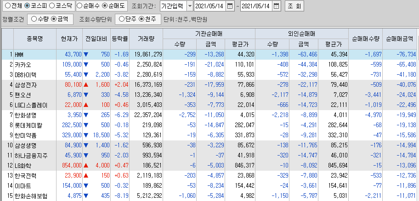
Task: Click 롯데케미칼 institution amount -14,847
Action: pos(214,125)
